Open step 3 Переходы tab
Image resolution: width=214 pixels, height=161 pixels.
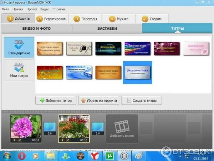pos(85,19)
